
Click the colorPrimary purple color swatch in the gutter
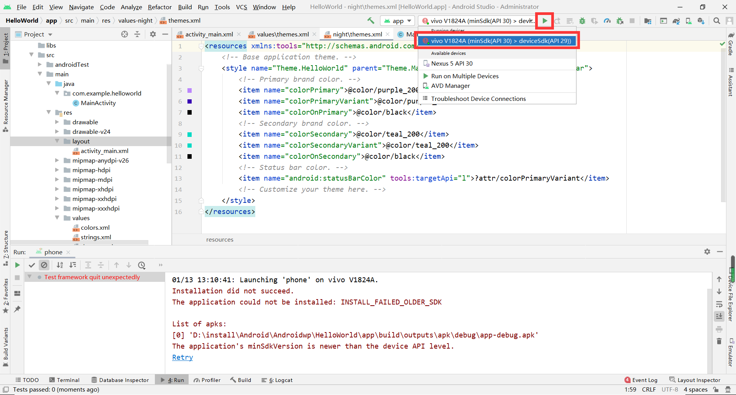189,90
